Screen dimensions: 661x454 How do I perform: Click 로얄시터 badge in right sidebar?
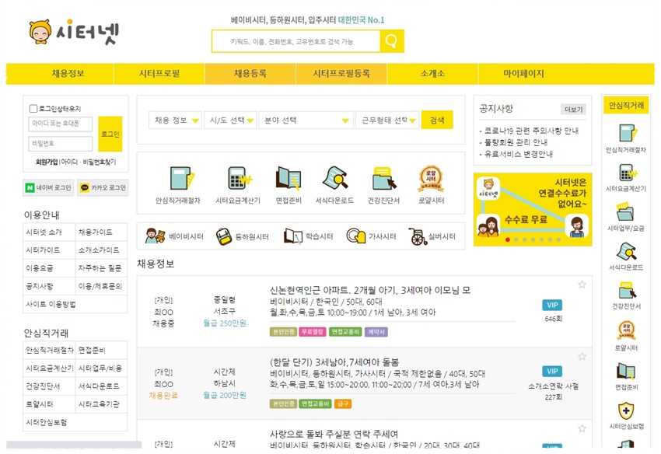tap(626, 330)
